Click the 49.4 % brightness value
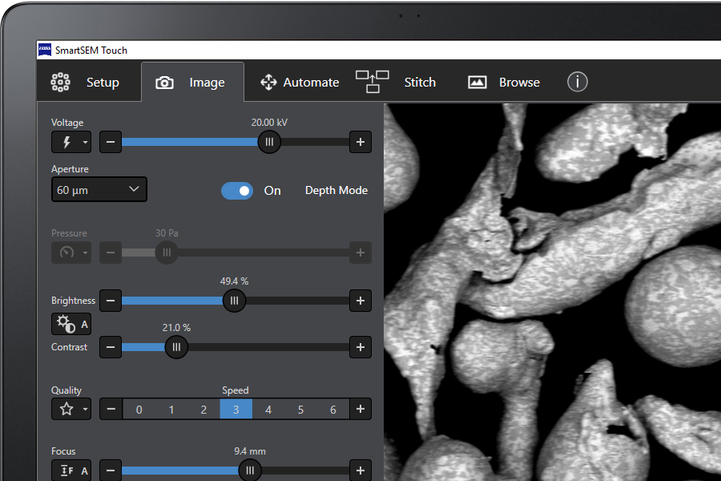Screen dimensions: 721x481 [x=234, y=281]
